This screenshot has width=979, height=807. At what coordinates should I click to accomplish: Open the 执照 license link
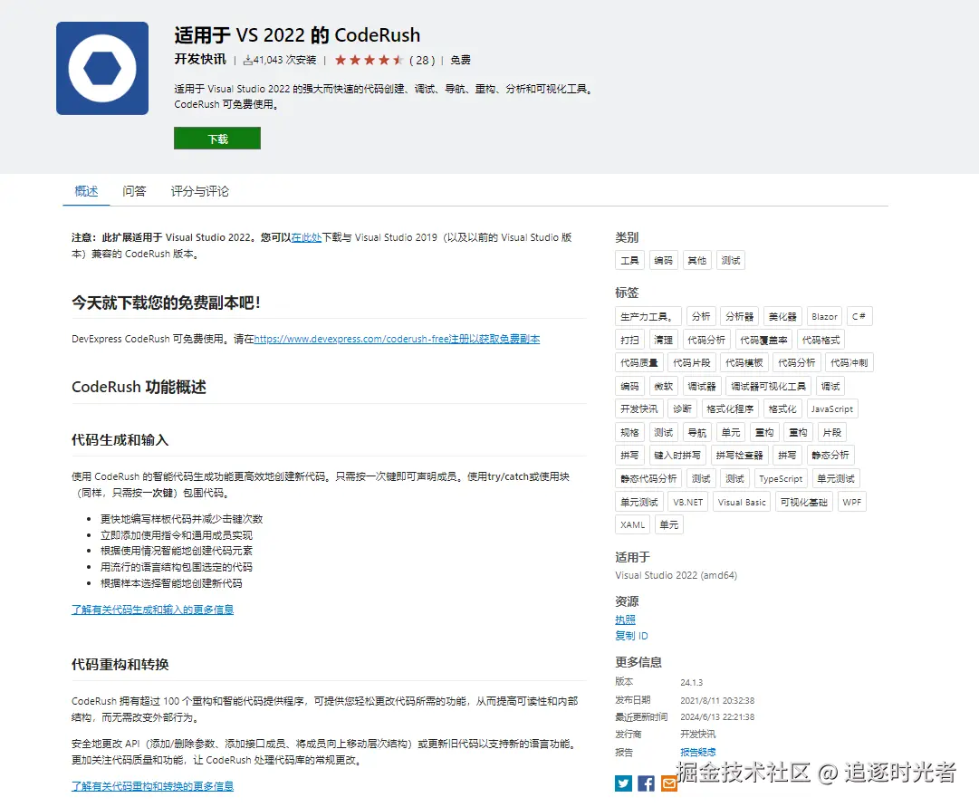pos(625,620)
